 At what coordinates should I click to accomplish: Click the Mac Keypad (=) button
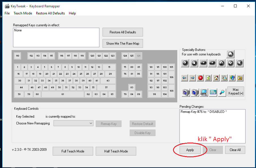[236, 92]
